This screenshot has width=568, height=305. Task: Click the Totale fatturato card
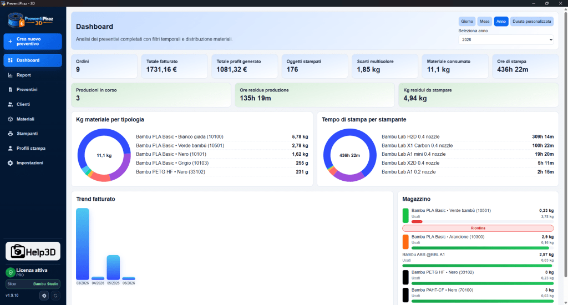pyautogui.click(x=175, y=67)
